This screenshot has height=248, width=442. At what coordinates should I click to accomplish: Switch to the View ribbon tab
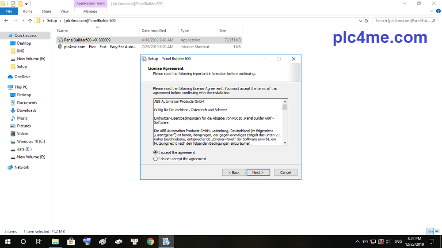[65, 11]
